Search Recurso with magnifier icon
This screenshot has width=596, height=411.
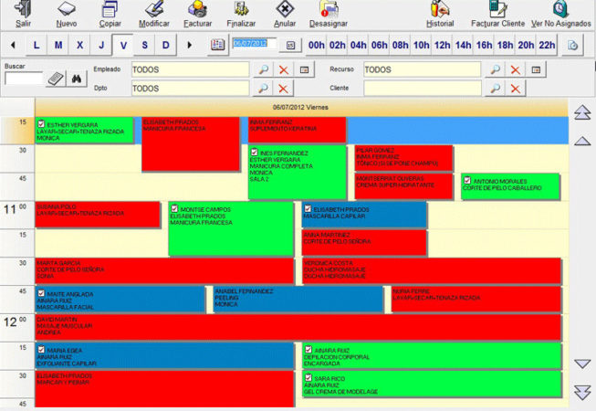click(x=495, y=69)
